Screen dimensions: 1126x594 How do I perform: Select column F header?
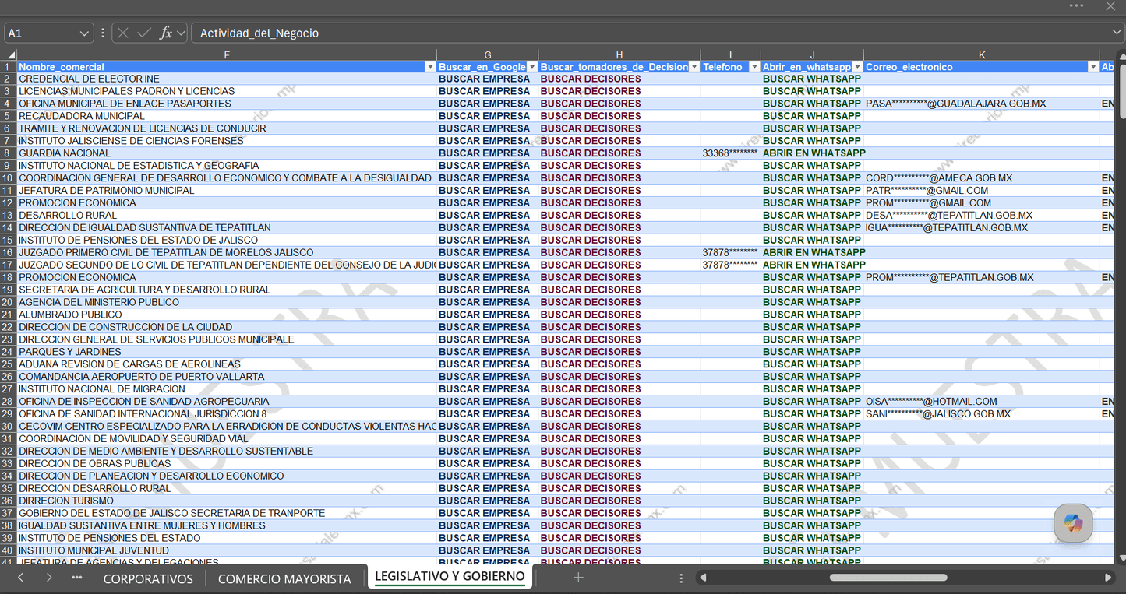[227, 54]
